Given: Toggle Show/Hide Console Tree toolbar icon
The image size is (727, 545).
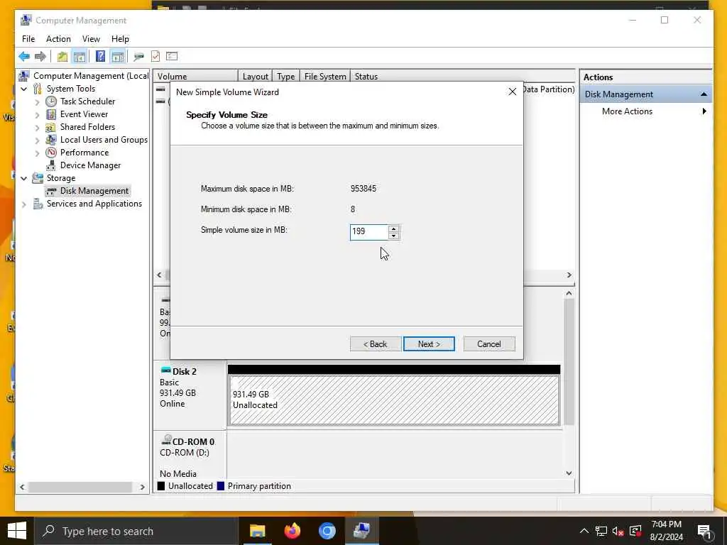Looking at the screenshot, I should pyautogui.click(x=80, y=57).
